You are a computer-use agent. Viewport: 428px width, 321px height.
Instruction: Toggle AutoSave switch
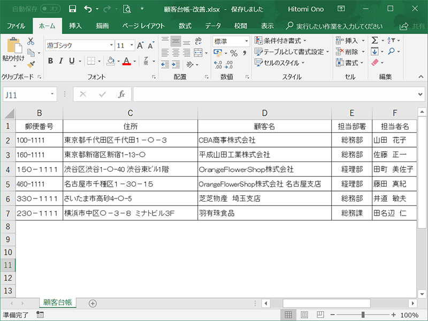[50, 9]
